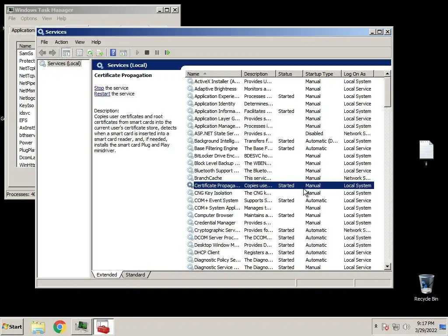Screen dimensions: 448x336
Task: Click the gear icon beside Block Level Backup
Action: point(190,163)
